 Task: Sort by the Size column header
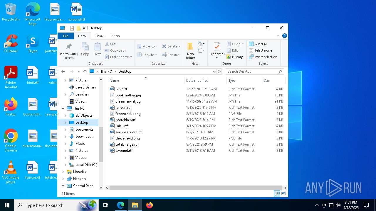coord(273,81)
